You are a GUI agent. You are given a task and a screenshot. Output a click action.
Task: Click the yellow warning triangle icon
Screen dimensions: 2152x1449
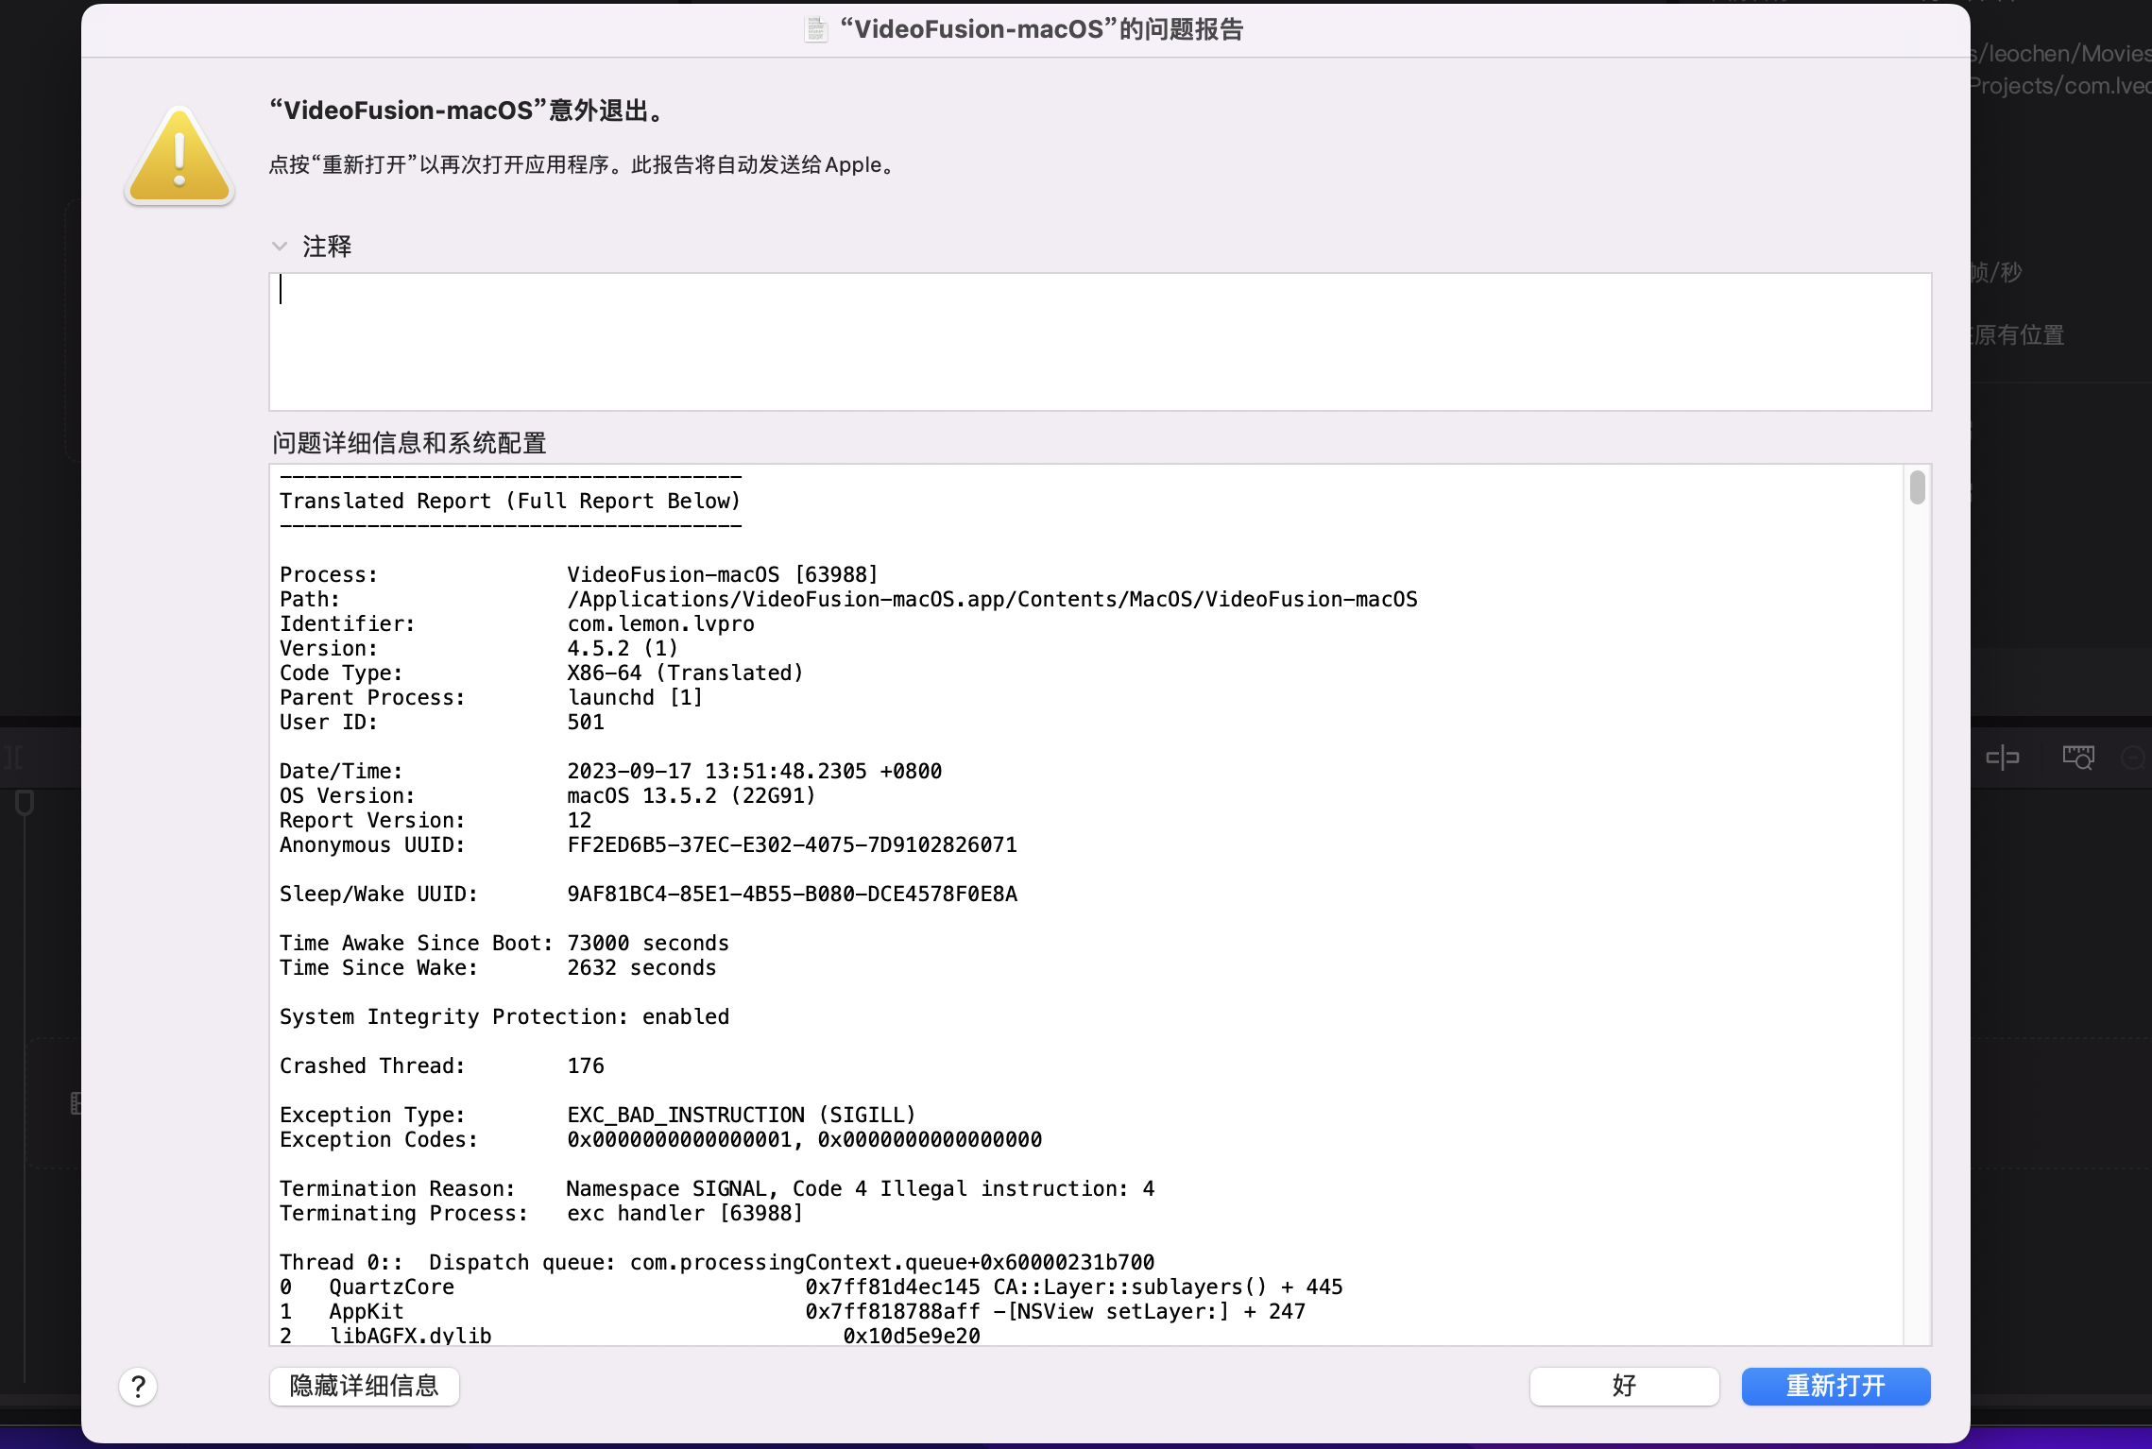179,157
